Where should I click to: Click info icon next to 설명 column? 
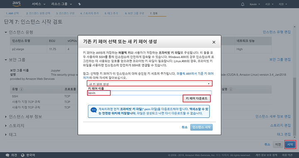click(x=231, y=89)
